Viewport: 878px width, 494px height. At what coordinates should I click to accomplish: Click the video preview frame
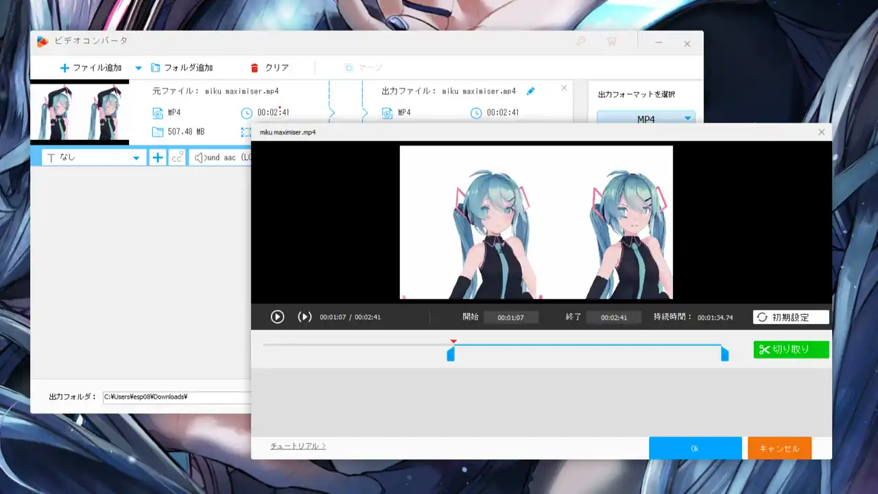pos(536,222)
